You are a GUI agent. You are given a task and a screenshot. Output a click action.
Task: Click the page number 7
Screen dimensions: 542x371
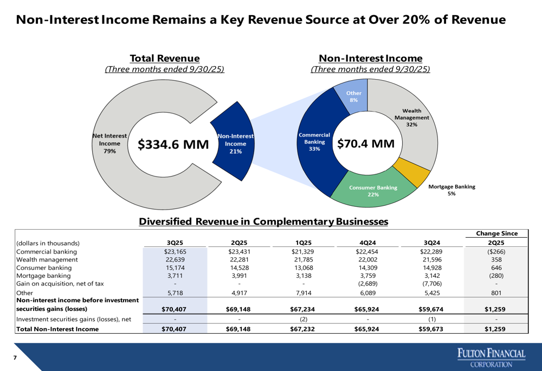(15, 358)
